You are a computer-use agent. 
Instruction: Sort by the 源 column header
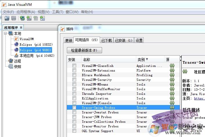pos(172,60)
